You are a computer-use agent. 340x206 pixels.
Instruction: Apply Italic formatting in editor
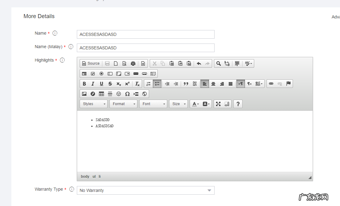(x=93, y=84)
